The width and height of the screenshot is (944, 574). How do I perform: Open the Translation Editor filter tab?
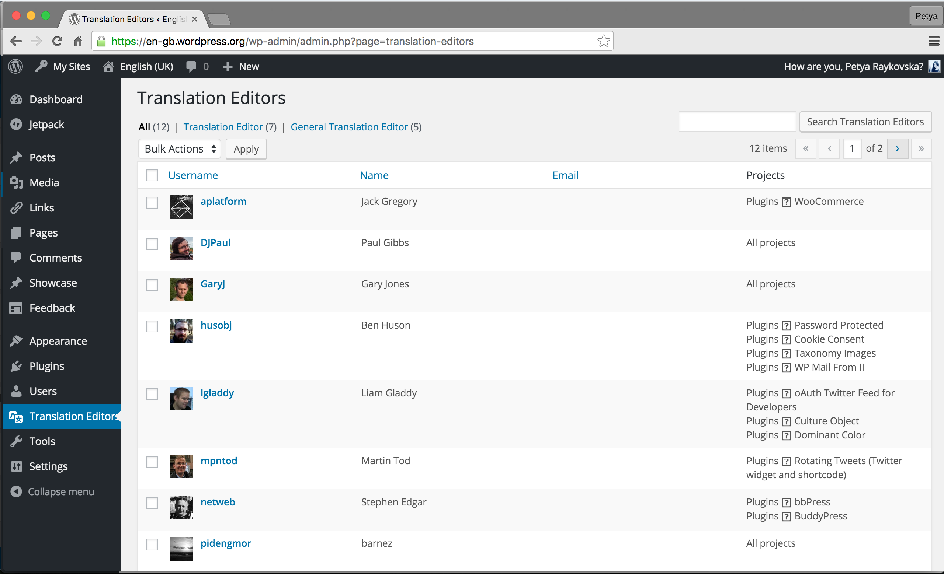222,127
